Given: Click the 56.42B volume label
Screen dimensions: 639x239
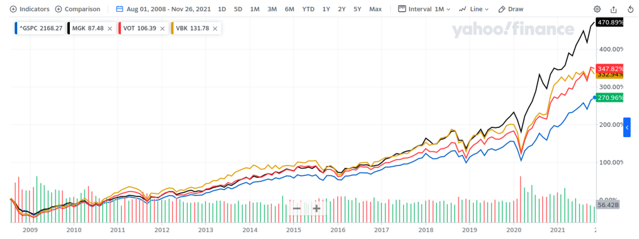Looking at the screenshot, I should pyautogui.click(x=607, y=205).
